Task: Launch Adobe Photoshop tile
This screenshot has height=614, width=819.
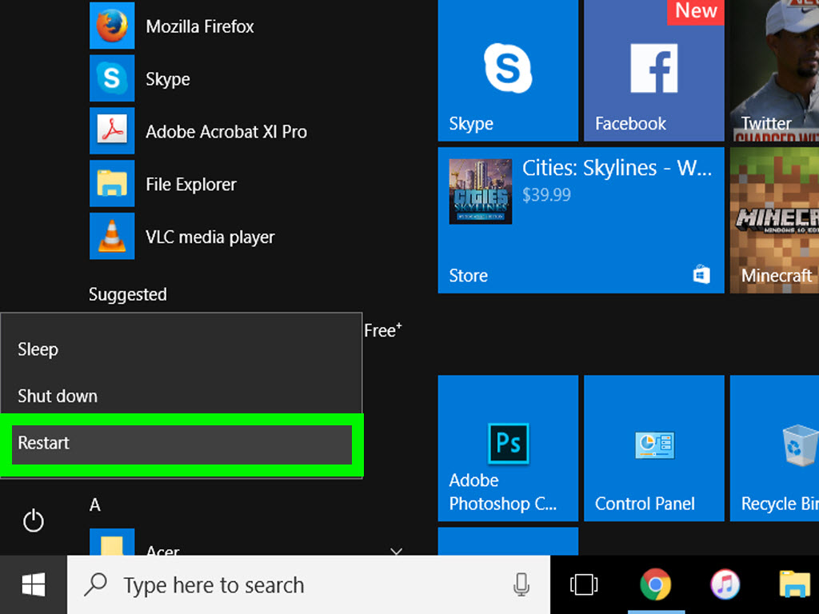Action: pos(508,448)
